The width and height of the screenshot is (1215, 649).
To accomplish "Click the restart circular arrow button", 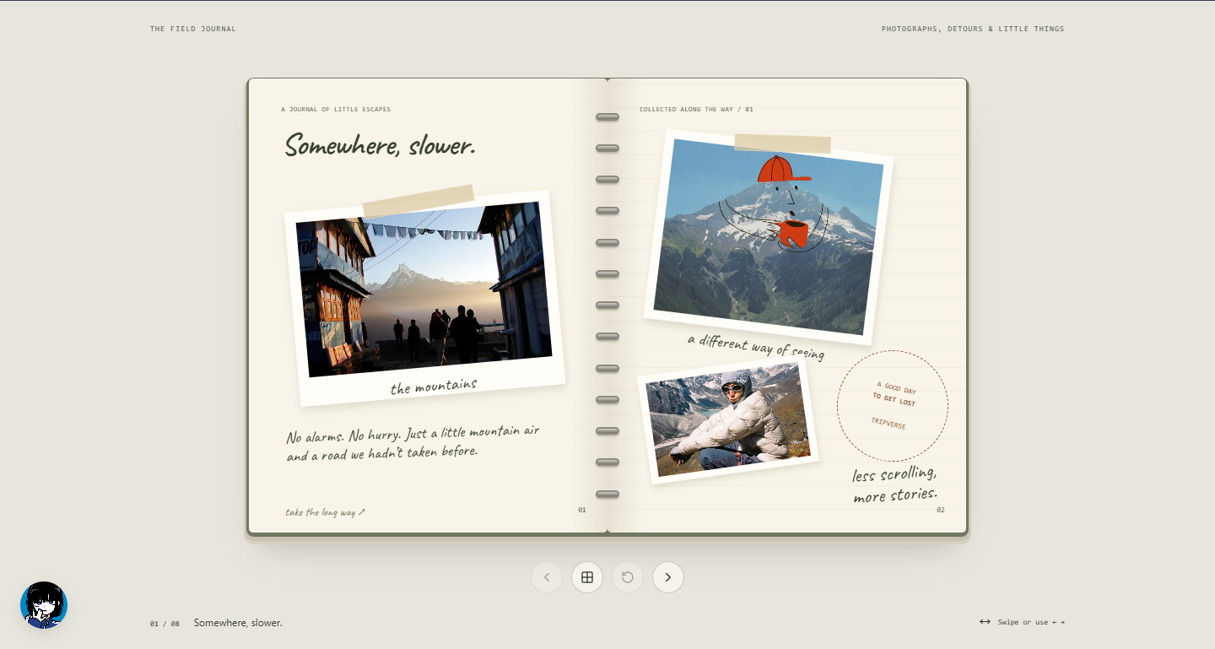I will click(x=628, y=577).
